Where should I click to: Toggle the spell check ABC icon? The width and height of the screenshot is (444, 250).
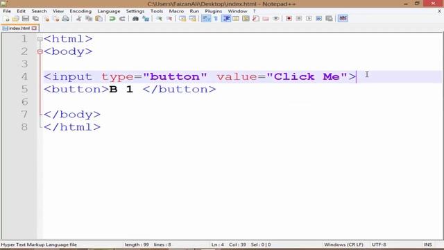(x=343, y=19)
